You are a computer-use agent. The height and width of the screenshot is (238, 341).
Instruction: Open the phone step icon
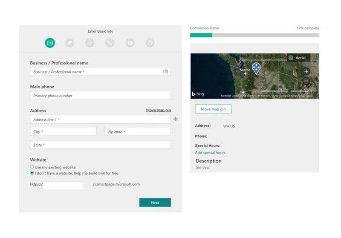tap(110, 43)
